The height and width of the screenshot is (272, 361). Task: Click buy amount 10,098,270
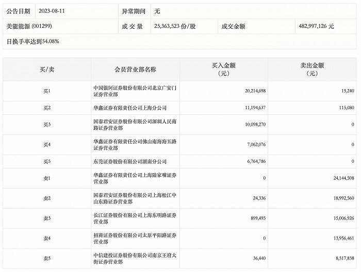[x=255, y=125]
